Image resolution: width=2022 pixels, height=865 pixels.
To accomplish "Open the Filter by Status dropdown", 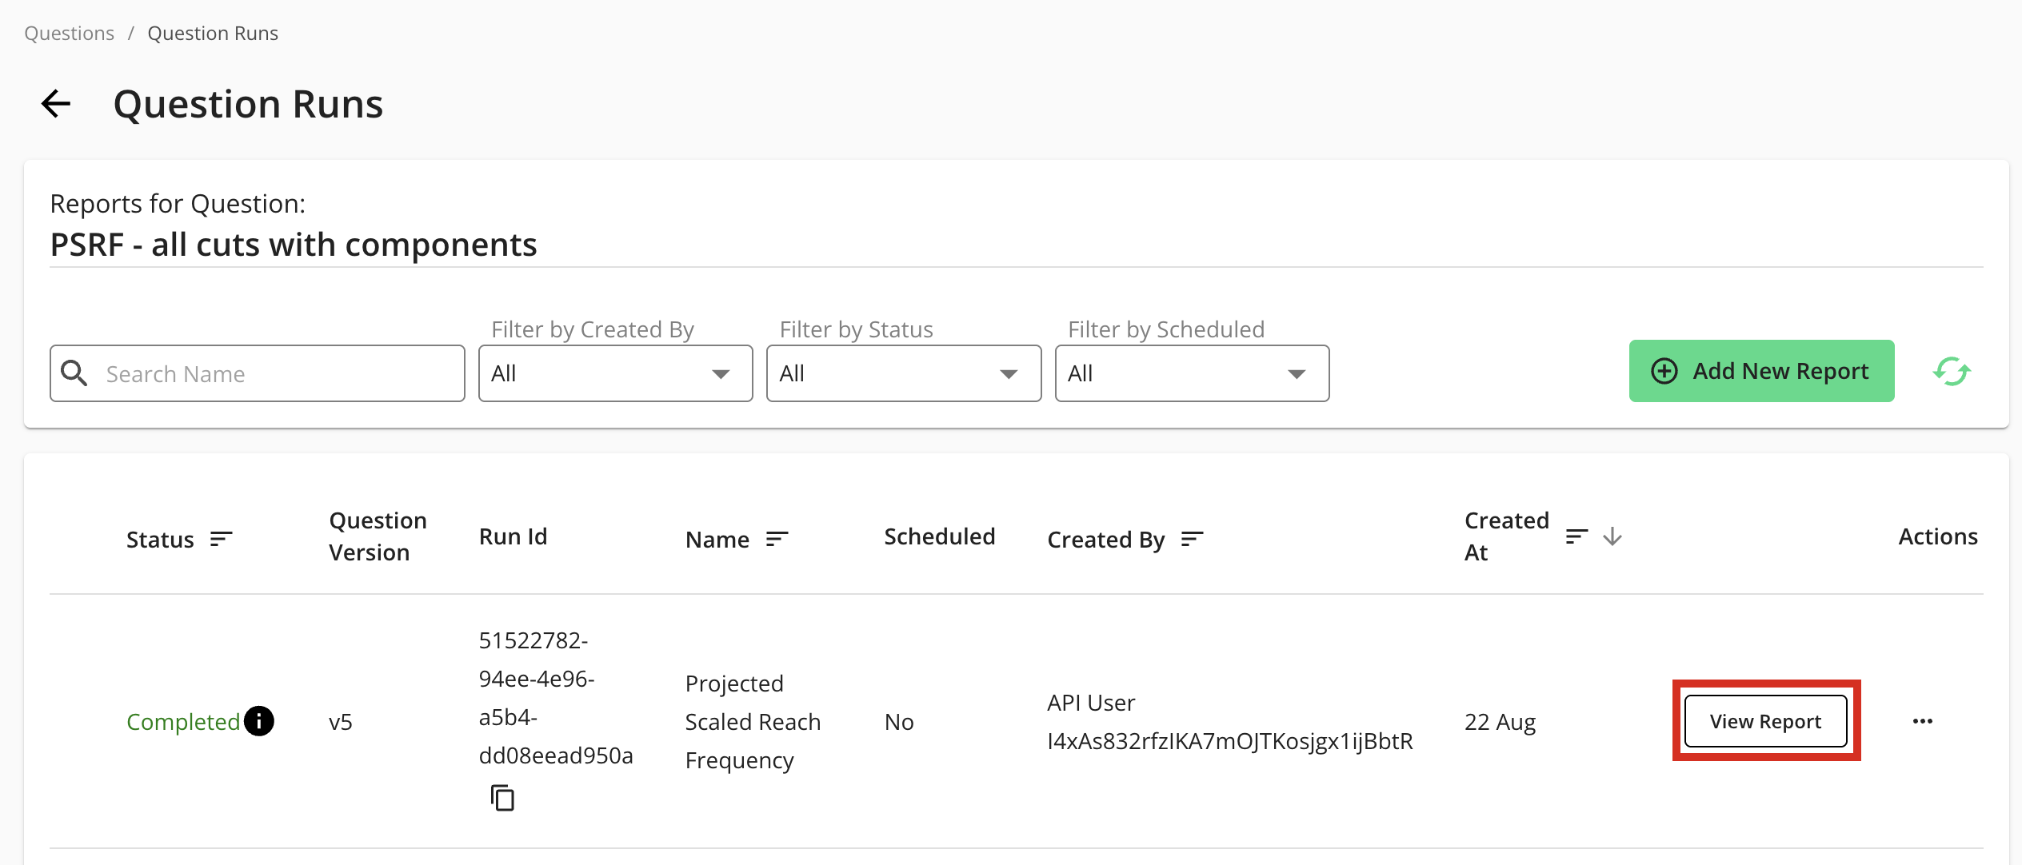I will coord(903,373).
